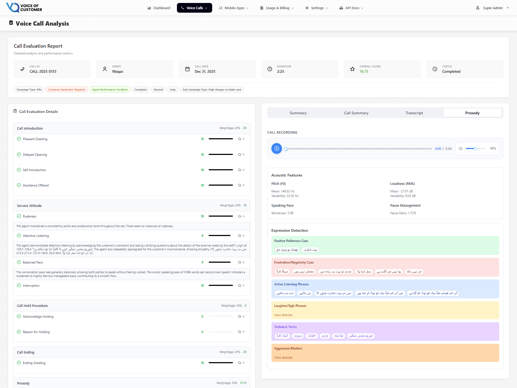Adjust the playback volume slider
Image resolution: width=517 pixels, height=388 pixels.
475,148
